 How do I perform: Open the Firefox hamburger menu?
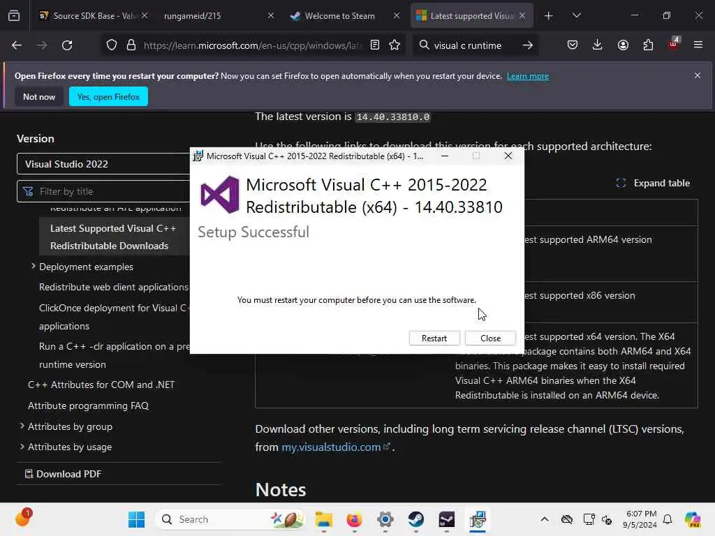click(x=698, y=45)
